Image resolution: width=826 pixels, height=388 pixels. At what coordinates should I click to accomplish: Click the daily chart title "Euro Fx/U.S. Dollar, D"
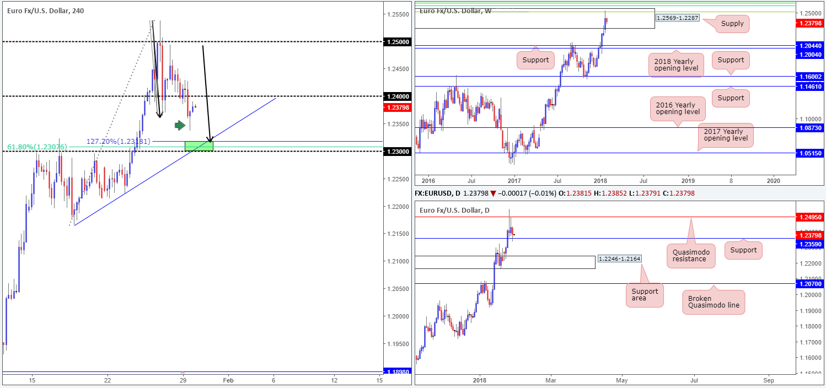[x=454, y=210]
